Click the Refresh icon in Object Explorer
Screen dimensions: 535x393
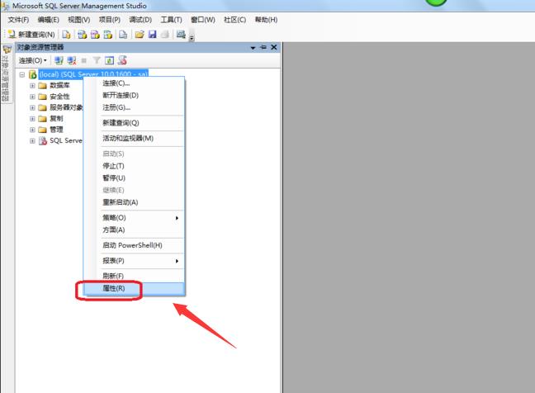tap(109, 60)
